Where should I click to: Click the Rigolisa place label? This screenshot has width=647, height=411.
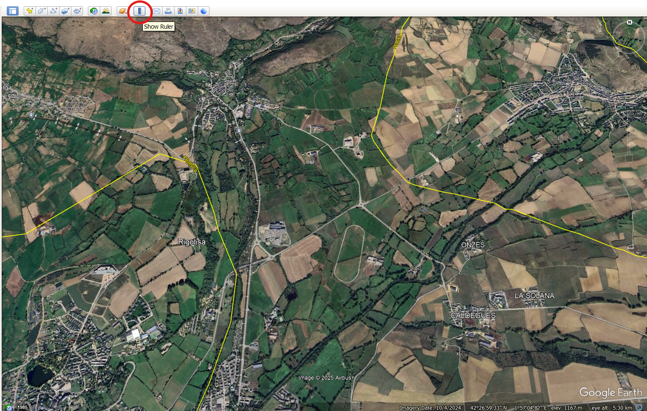point(192,242)
